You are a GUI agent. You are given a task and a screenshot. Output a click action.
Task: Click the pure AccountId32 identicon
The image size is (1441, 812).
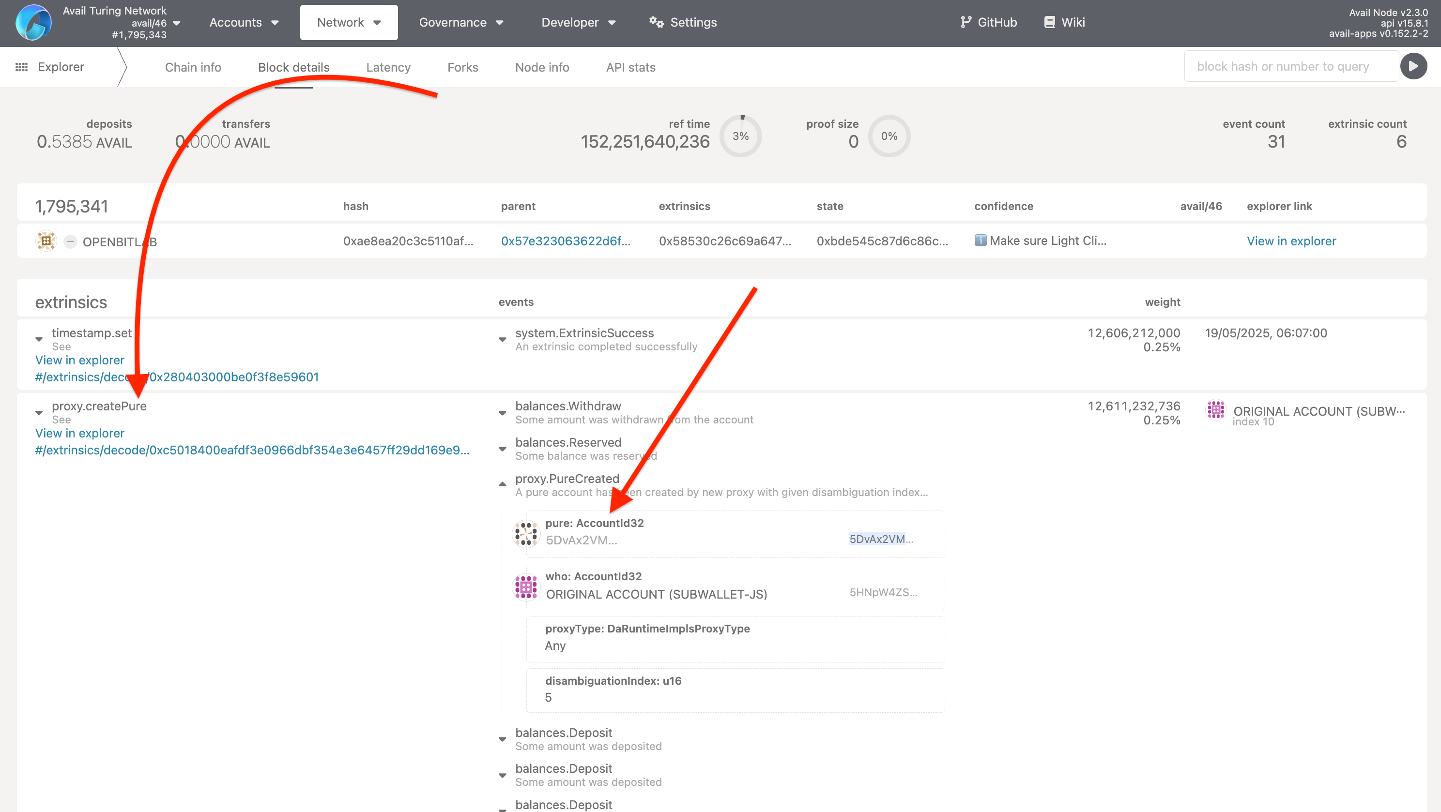coord(526,533)
